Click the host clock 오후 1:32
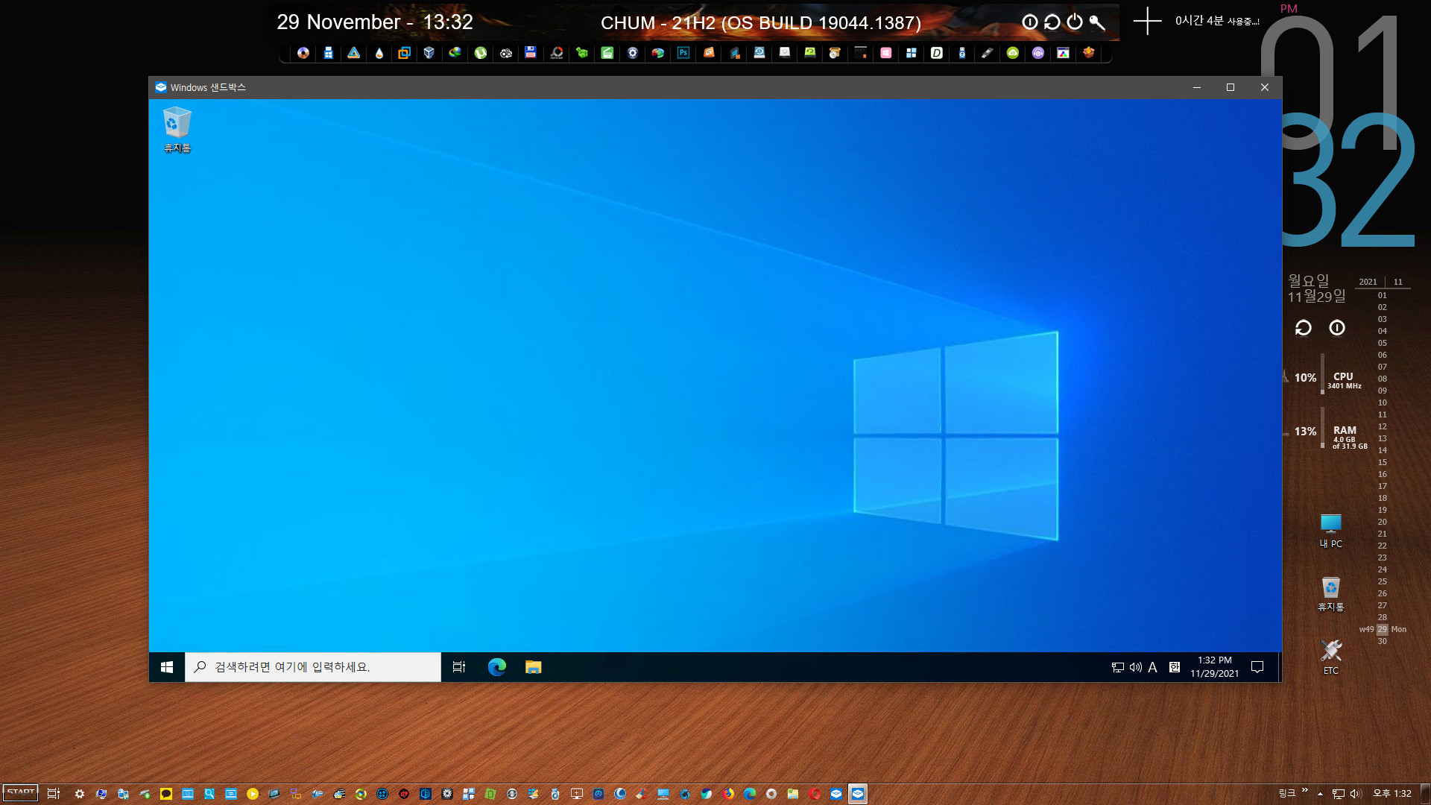 pyautogui.click(x=1392, y=794)
